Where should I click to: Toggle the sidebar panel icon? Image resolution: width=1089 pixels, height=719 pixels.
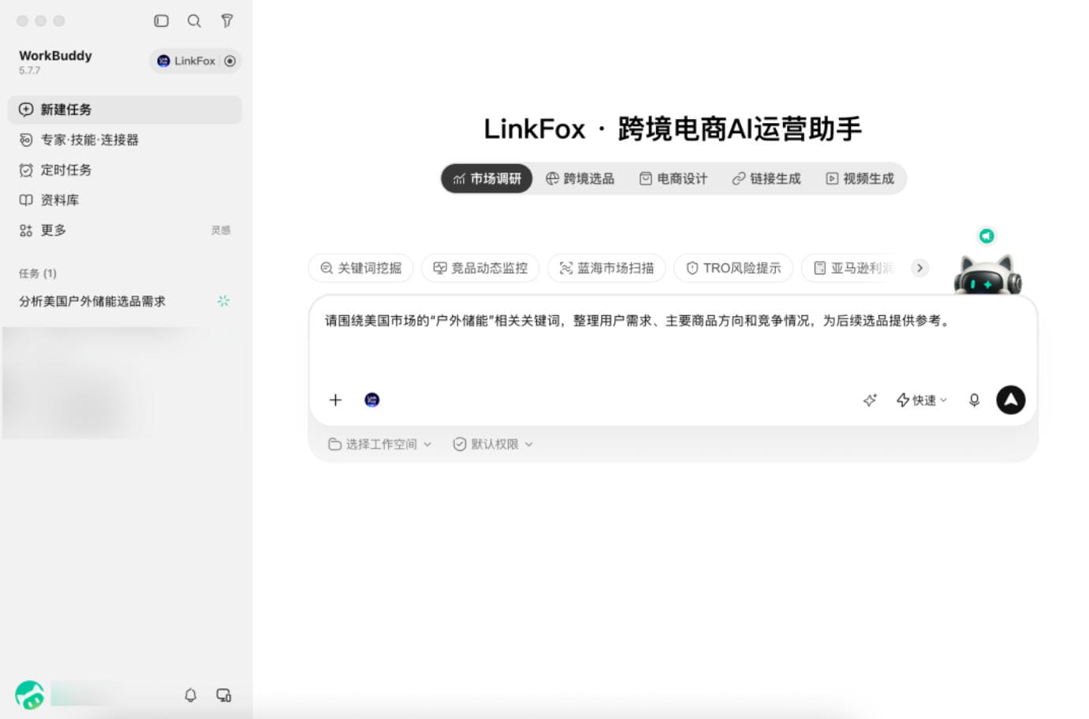161,21
